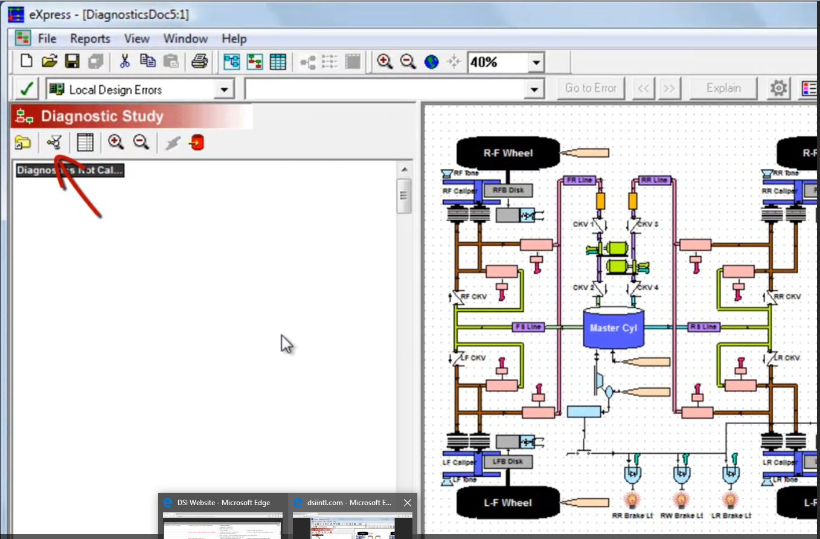Image resolution: width=820 pixels, height=539 pixels.
Task: Expand the empty error list combo box
Action: (533, 90)
